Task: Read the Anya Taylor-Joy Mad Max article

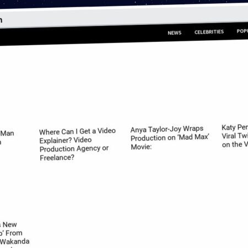Action: 170,138
